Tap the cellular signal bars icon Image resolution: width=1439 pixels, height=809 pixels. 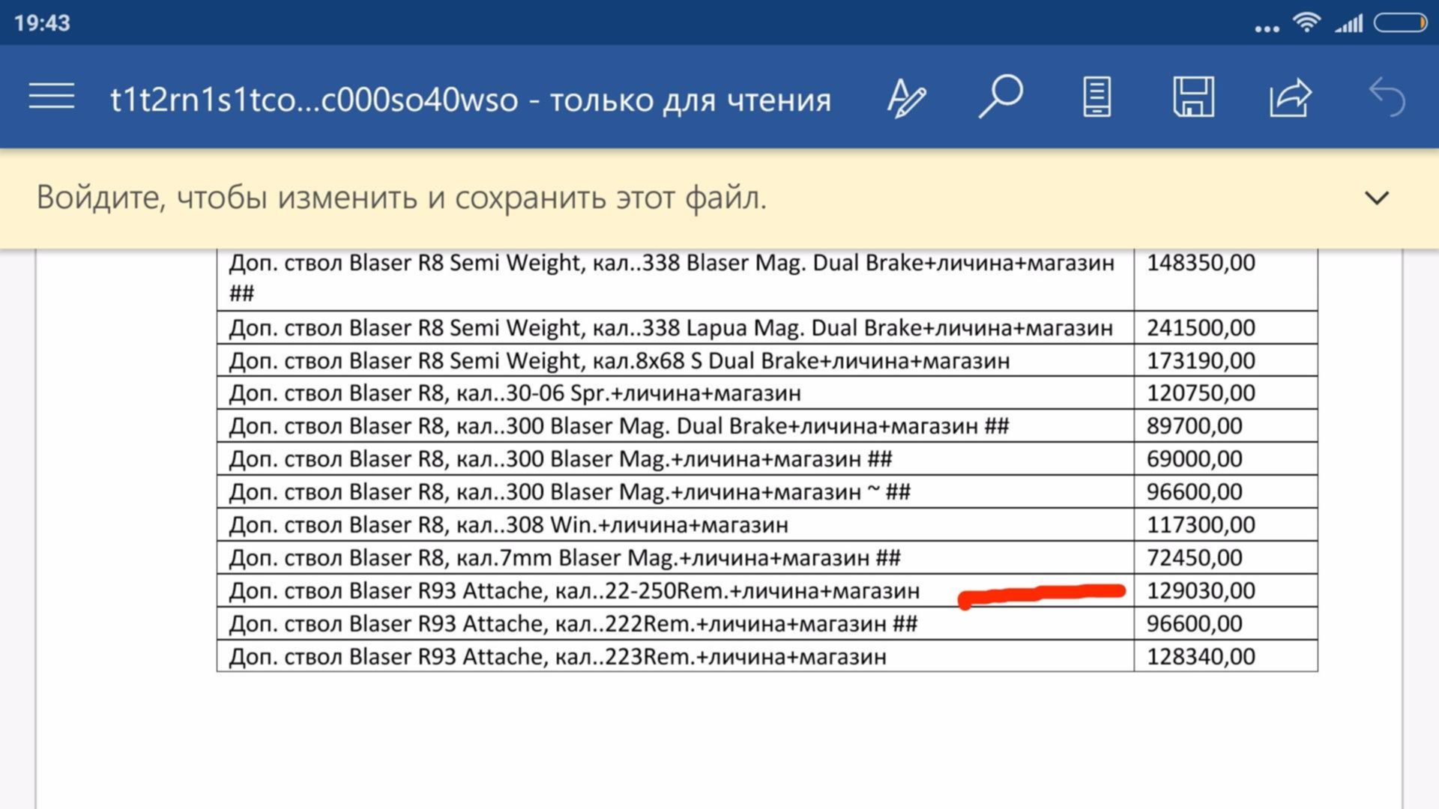1349,24
